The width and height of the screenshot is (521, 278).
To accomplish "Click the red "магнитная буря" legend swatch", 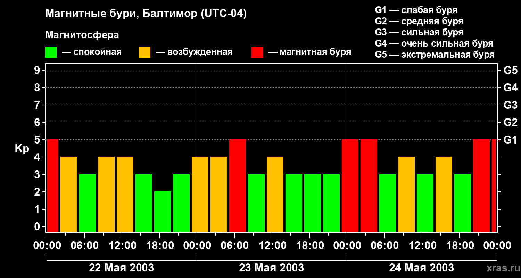I will pyautogui.click(x=257, y=52).
